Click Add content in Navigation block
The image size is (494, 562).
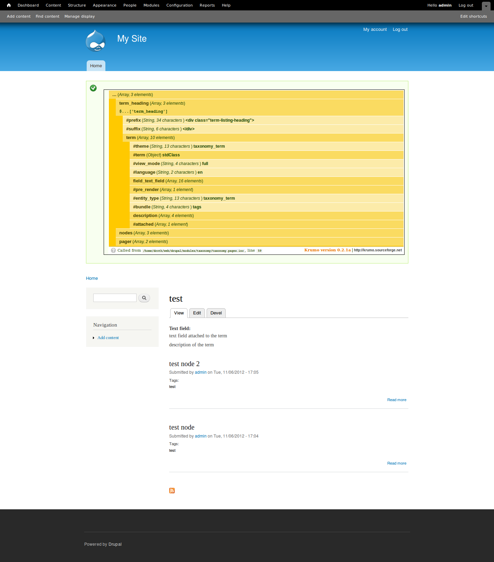(108, 338)
